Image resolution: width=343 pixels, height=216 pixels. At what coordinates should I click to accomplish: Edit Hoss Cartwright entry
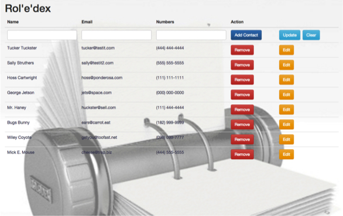click(286, 80)
